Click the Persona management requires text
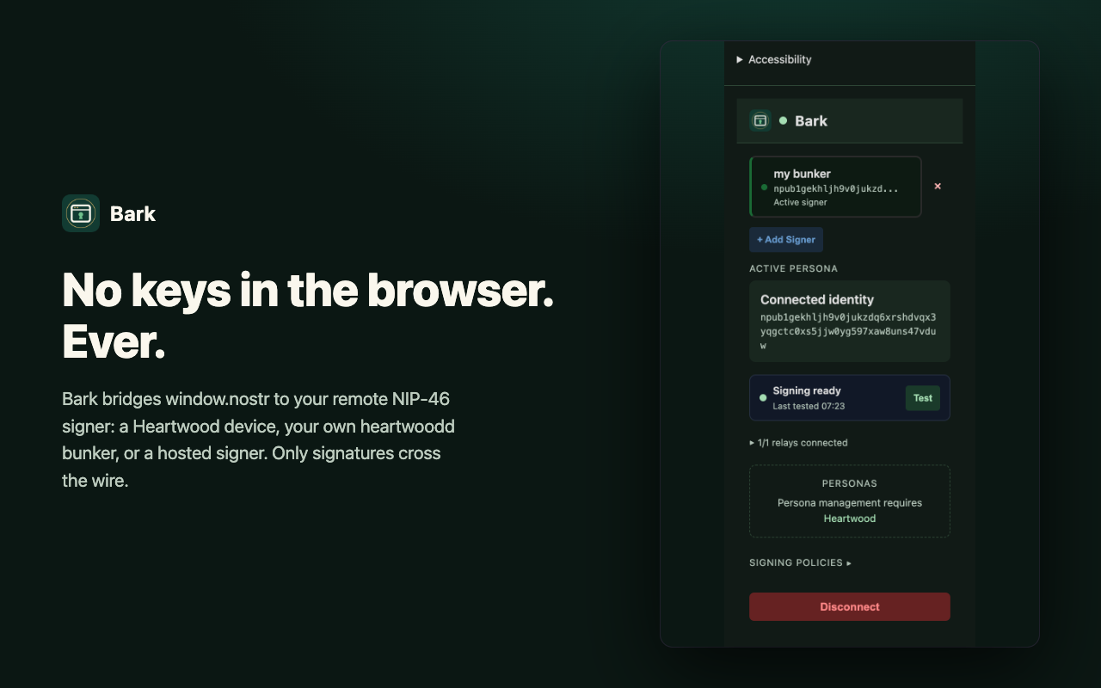This screenshot has height=688, width=1101. 850,502
